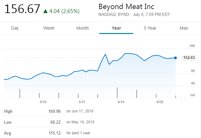This screenshot has height=138, width=201.
Task: Click the blue endpoint dot on chart
Action: tap(175, 58)
